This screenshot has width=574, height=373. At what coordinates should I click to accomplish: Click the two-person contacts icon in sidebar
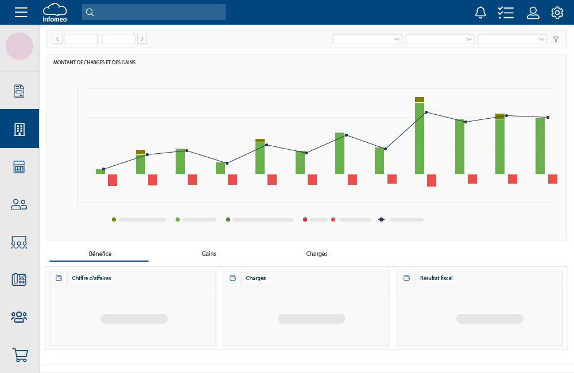click(19, 204)
